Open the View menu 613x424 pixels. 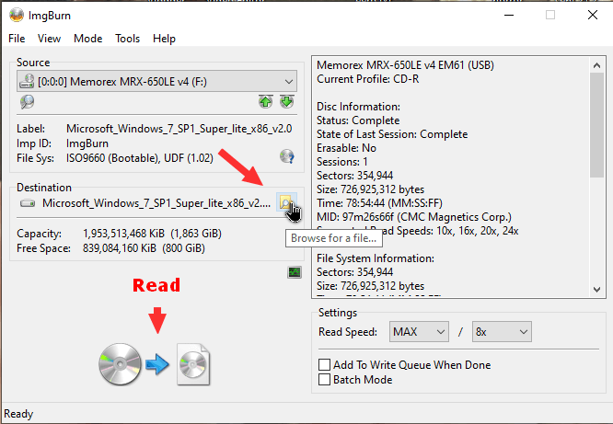click(x=50, y=39)
